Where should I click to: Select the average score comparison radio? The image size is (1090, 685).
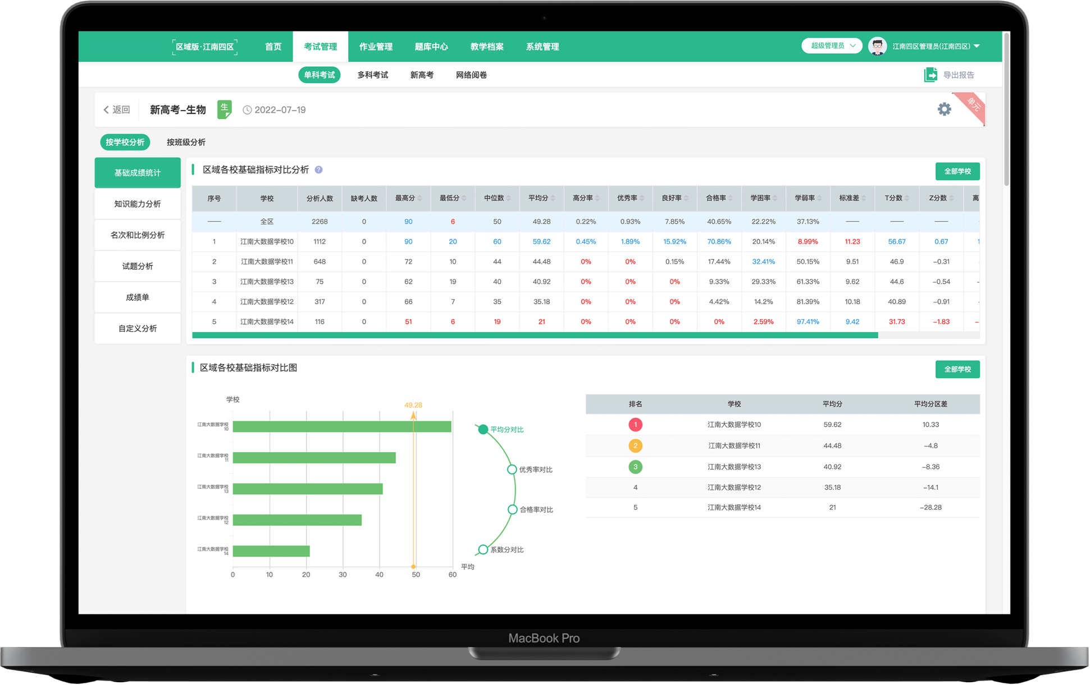tap(483, 430)
